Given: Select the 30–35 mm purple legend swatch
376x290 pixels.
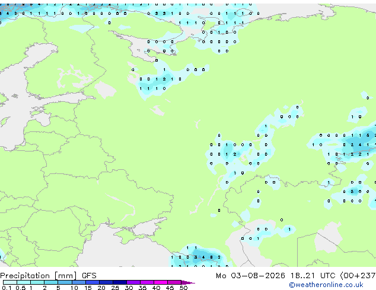Looking at the screenshot, I should click(x=133, y=282).
